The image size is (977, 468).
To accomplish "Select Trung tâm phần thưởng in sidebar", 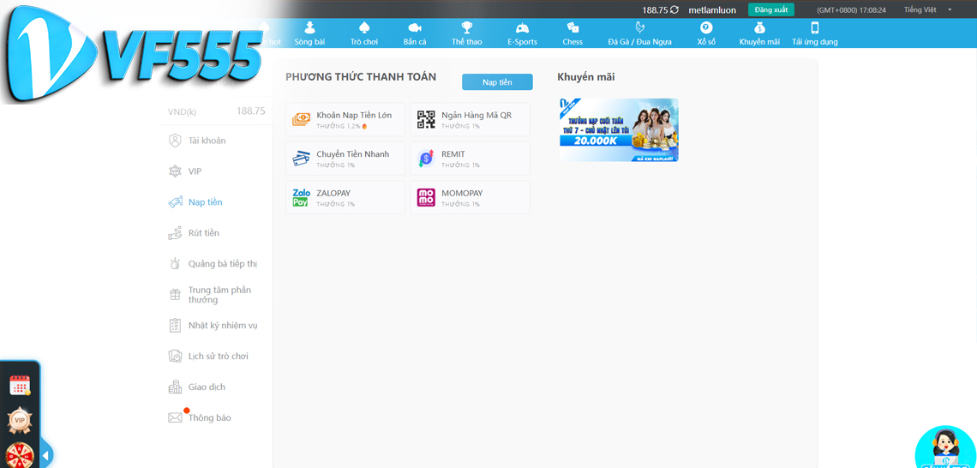I will [x=211, y=295].
